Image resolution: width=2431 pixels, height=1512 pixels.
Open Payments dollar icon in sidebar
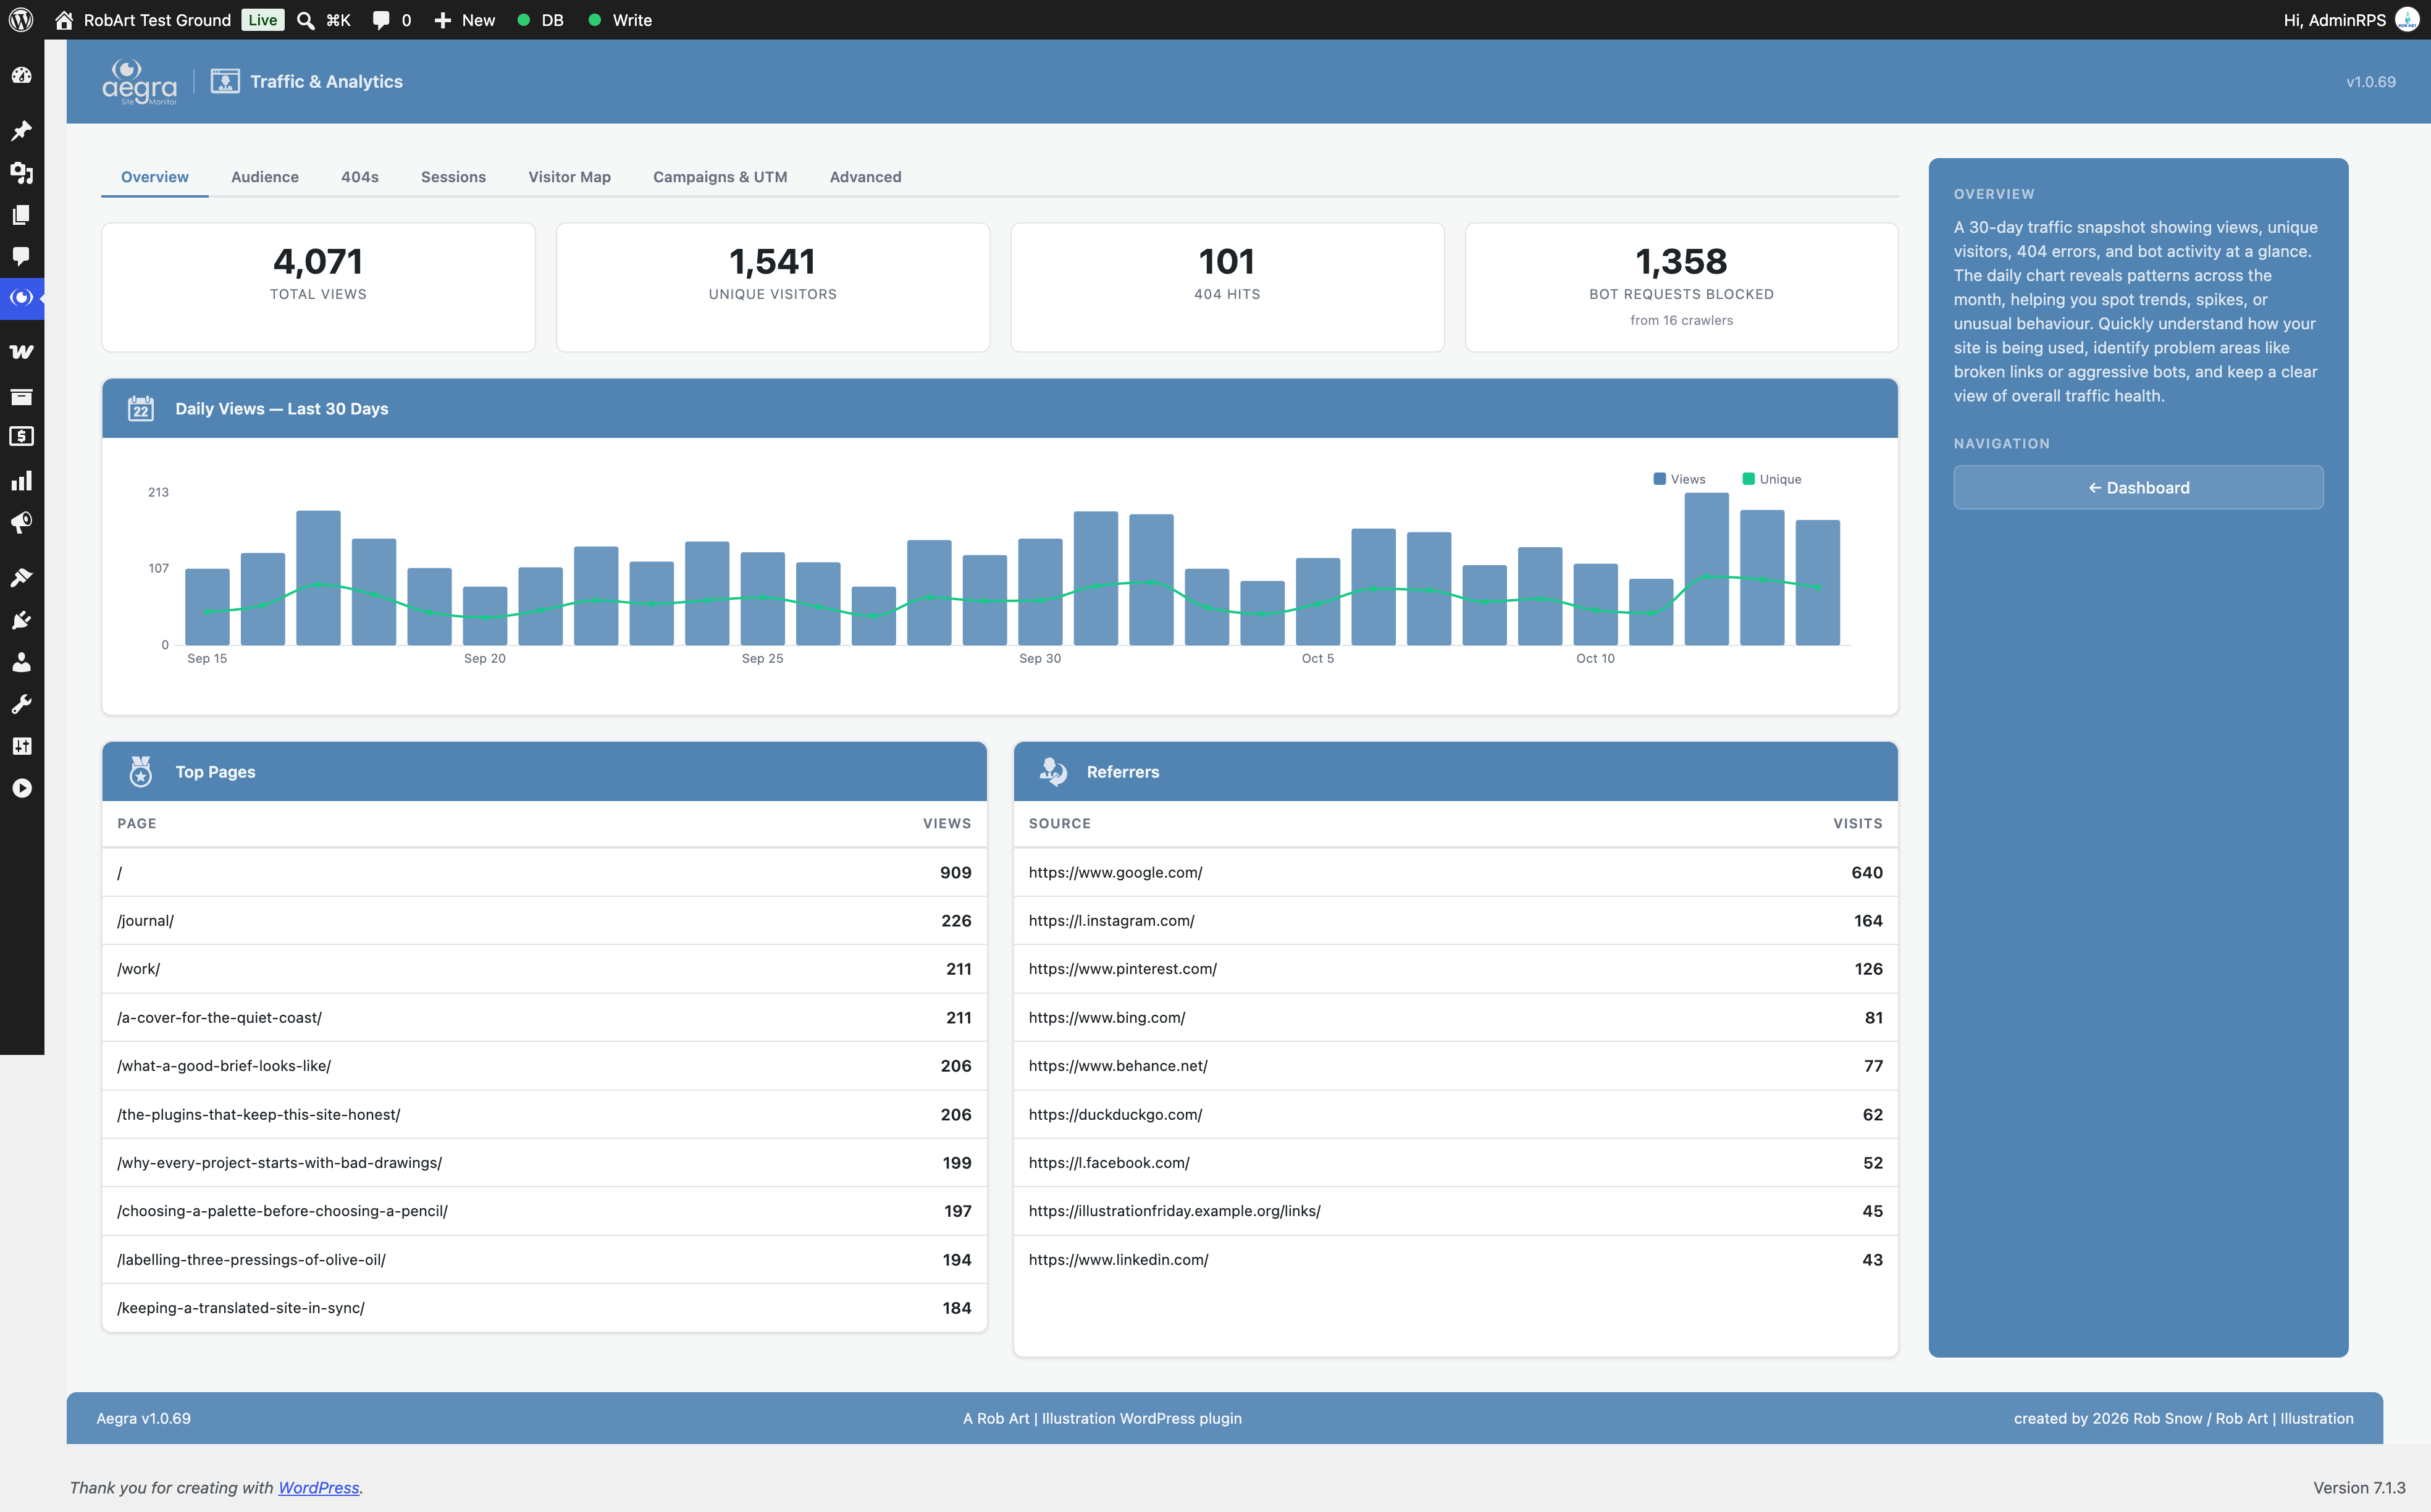click(22, 437)
